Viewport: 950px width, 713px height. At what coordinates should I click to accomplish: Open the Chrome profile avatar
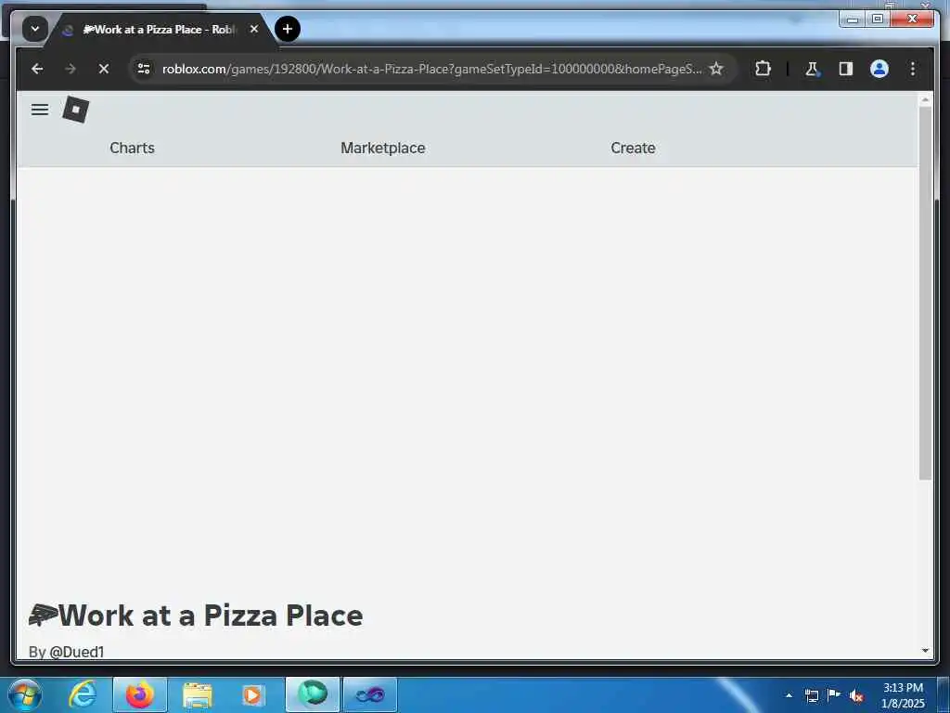[x=879, y=69]
